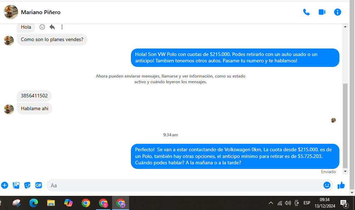Select message 'Como son lo planes vendes?'
Image resolution: width=355 pixels, height=210 pixels.
point(52,40)
